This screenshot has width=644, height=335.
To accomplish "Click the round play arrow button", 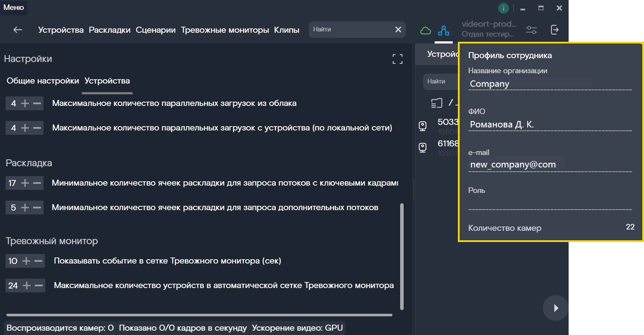I will click(556, 308).
